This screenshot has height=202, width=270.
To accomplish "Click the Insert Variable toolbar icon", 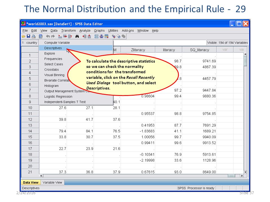I will (89, 36).
